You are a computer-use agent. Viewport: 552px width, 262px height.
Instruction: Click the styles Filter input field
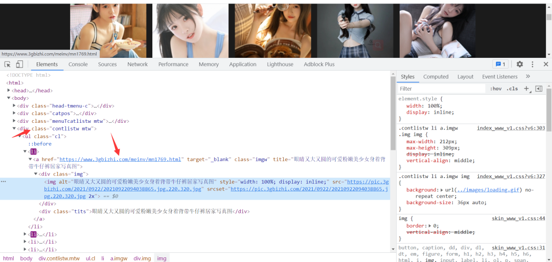(x=442, y=89)
